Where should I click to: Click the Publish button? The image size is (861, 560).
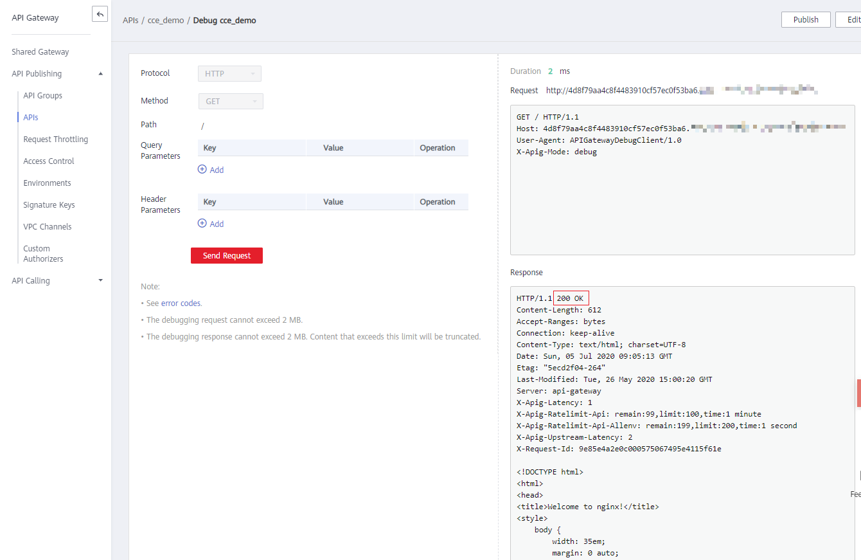coord(806,20)
